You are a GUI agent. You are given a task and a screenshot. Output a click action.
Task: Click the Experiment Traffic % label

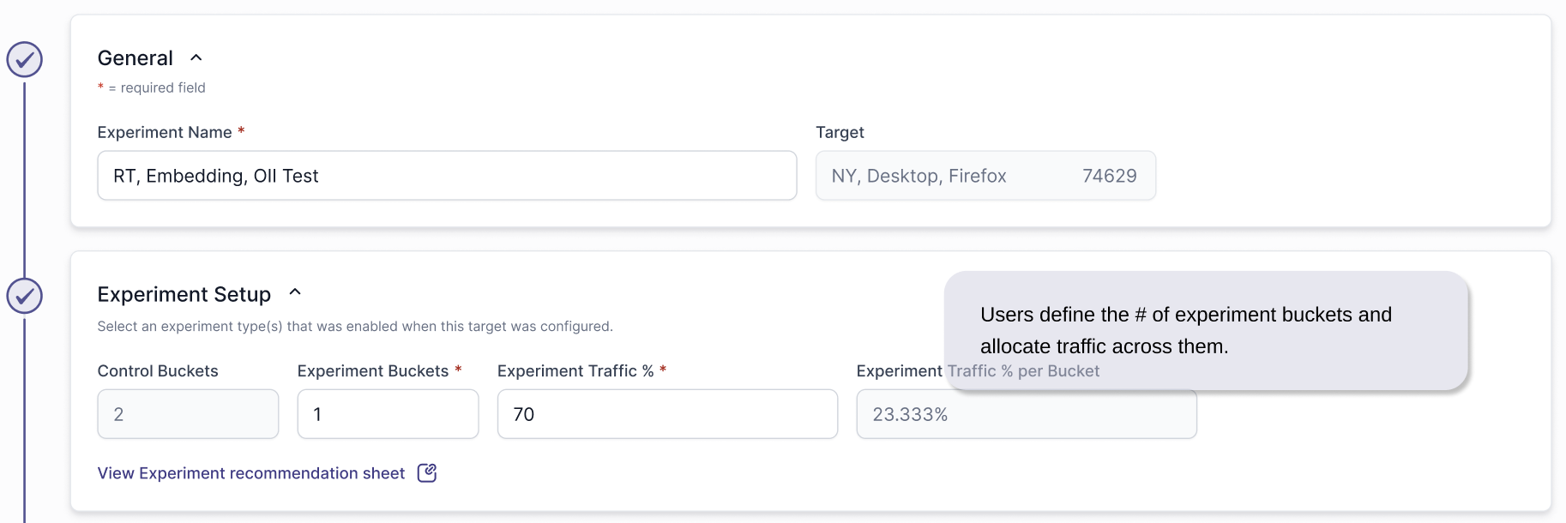(x=575, y=371)
